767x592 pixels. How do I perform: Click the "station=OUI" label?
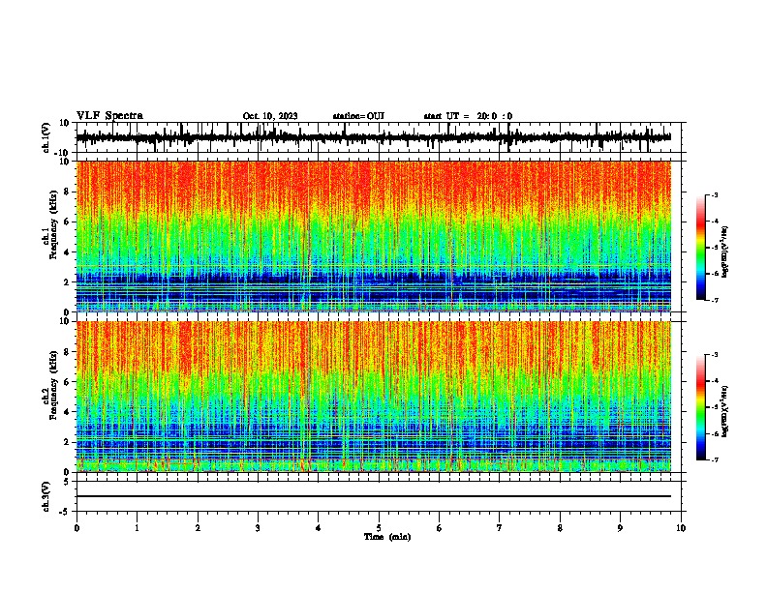[x=358, y=116]
